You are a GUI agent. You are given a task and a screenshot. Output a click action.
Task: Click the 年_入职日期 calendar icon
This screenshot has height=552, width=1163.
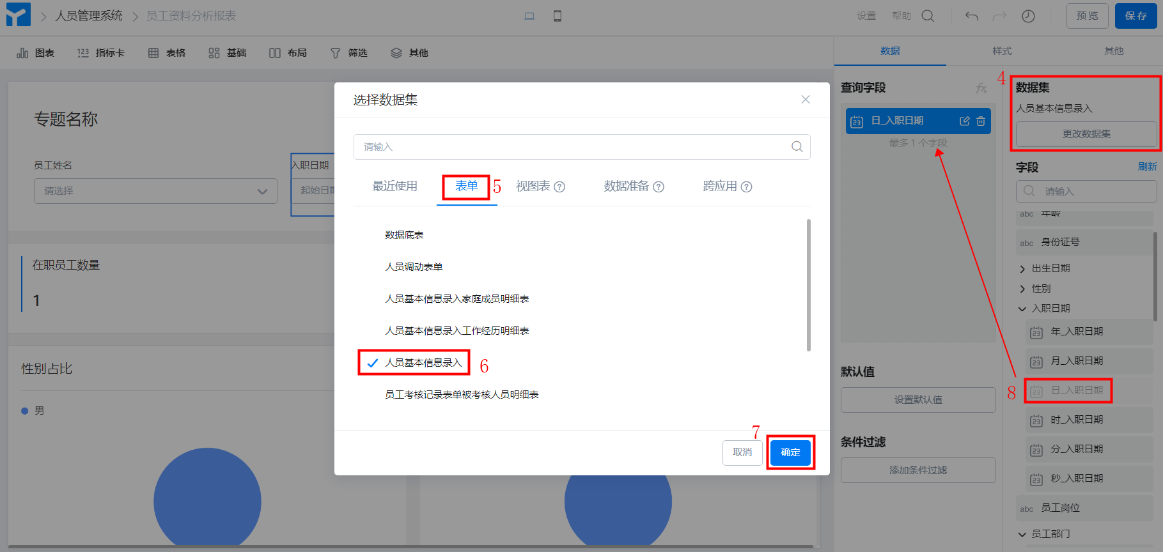[x=1036, y=332]
